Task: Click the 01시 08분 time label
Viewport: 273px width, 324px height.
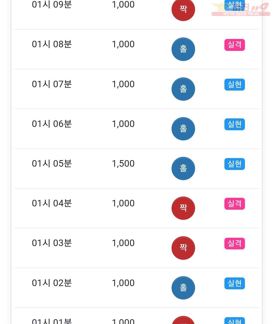Action: coord(52,44)
